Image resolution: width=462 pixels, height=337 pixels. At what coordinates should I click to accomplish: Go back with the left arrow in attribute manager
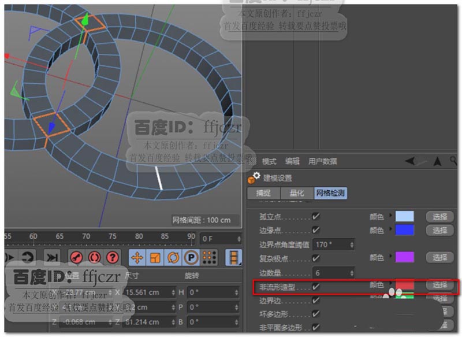[411, 161]
